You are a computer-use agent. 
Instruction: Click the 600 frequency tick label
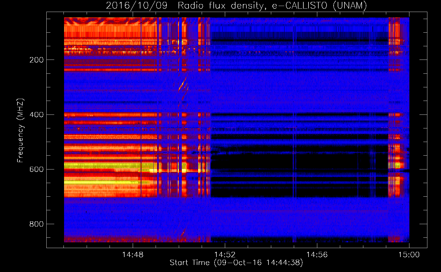(x=37, y=169)
